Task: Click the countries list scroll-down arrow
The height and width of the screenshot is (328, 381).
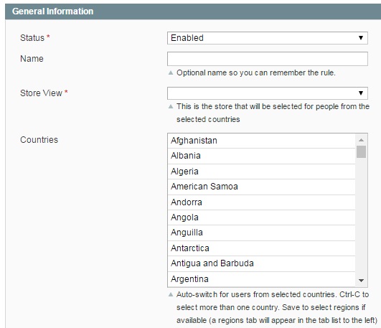Action: pyautogui.click(x=361, y=281)
